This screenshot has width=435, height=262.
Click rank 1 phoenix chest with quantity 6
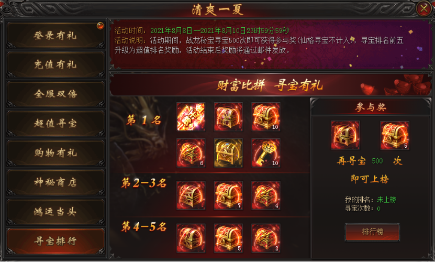pos(191,153)
